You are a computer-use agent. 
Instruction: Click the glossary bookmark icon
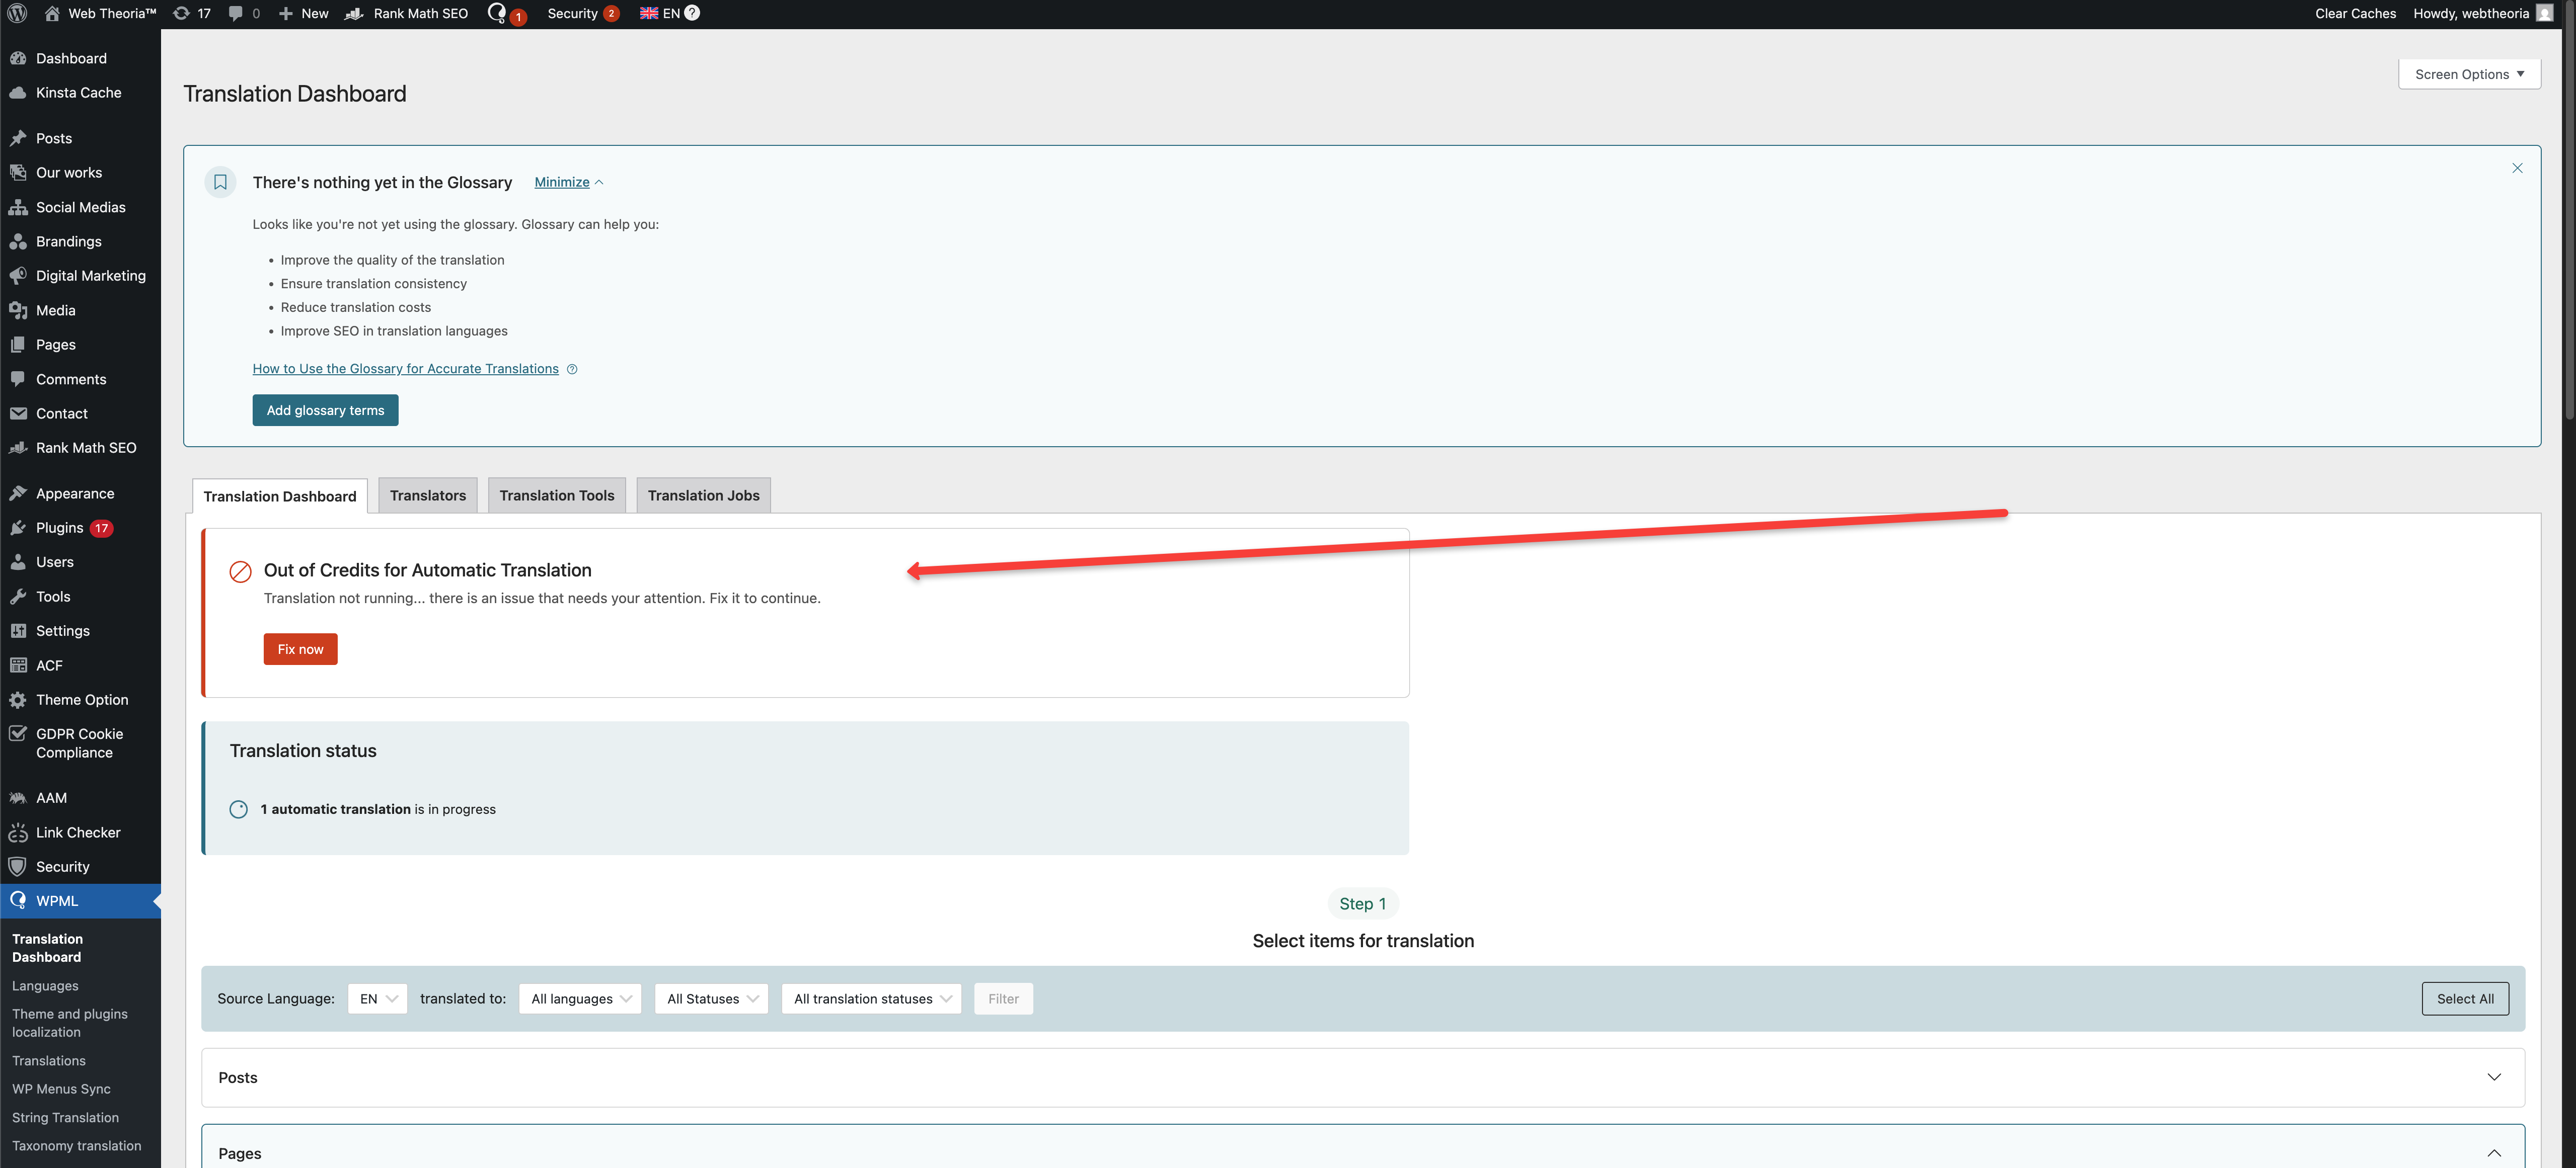[220, 182]
